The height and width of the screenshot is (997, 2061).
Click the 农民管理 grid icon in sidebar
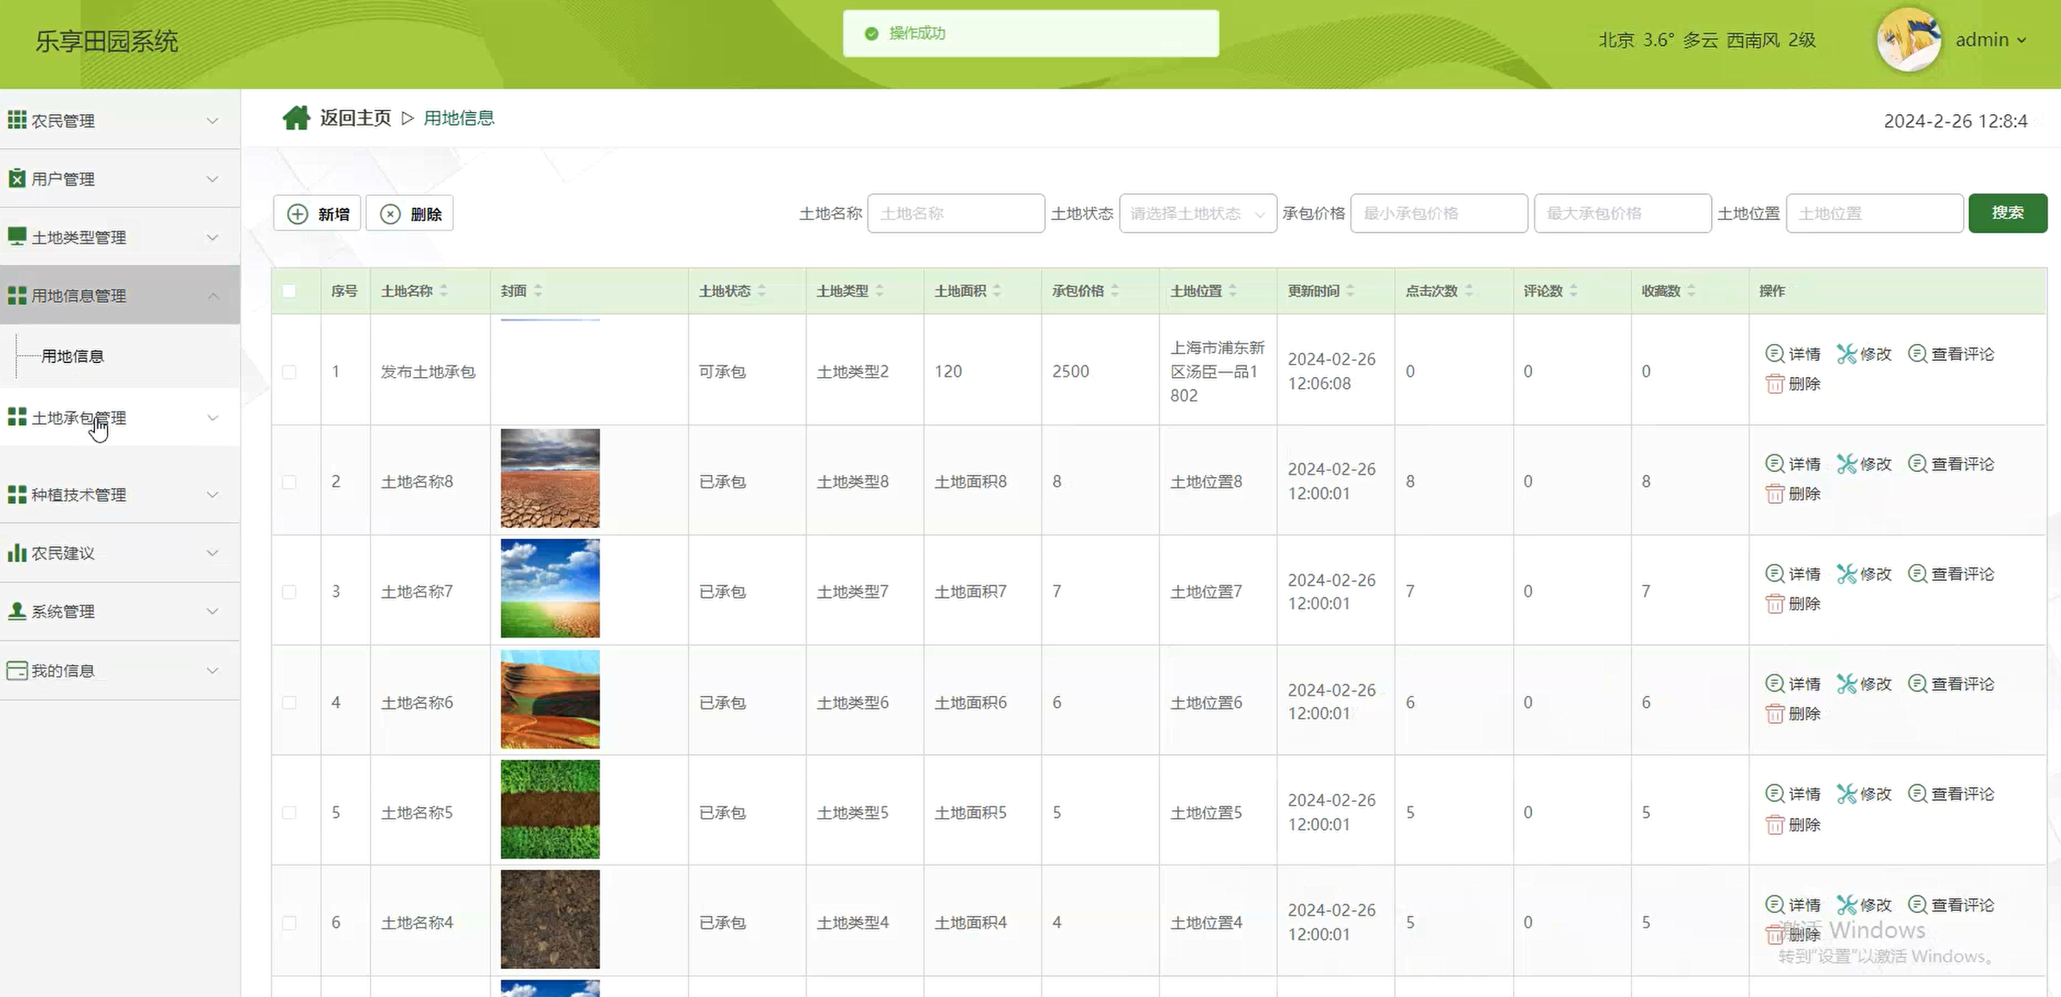pos(17,120)
